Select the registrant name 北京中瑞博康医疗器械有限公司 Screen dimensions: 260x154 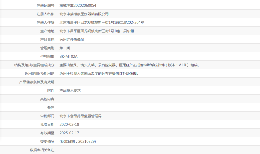(x=84, y=14)
